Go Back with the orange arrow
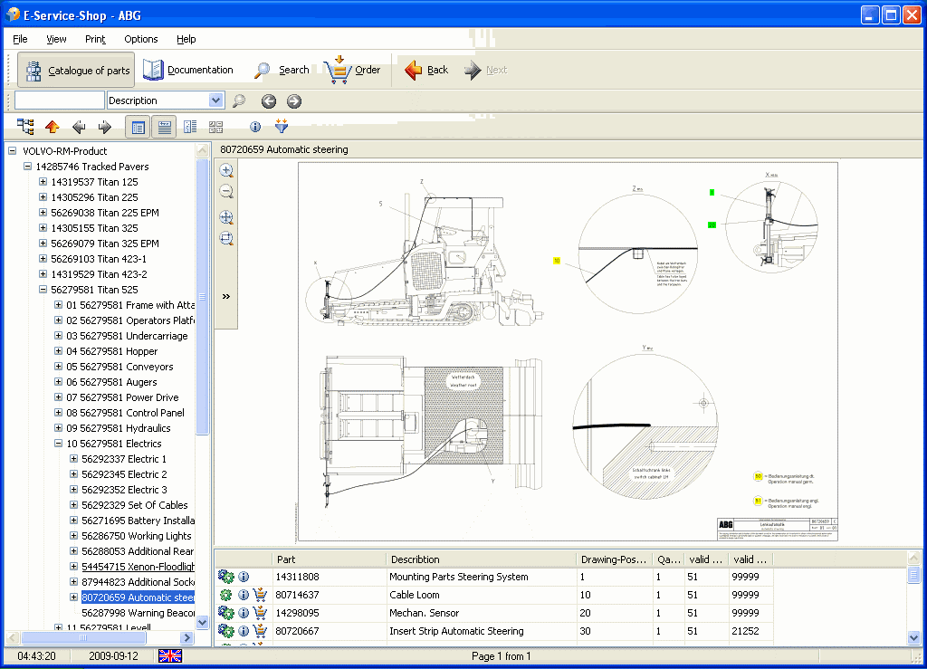This screenshot has height=669, width=927. click(x=426, y=70)
